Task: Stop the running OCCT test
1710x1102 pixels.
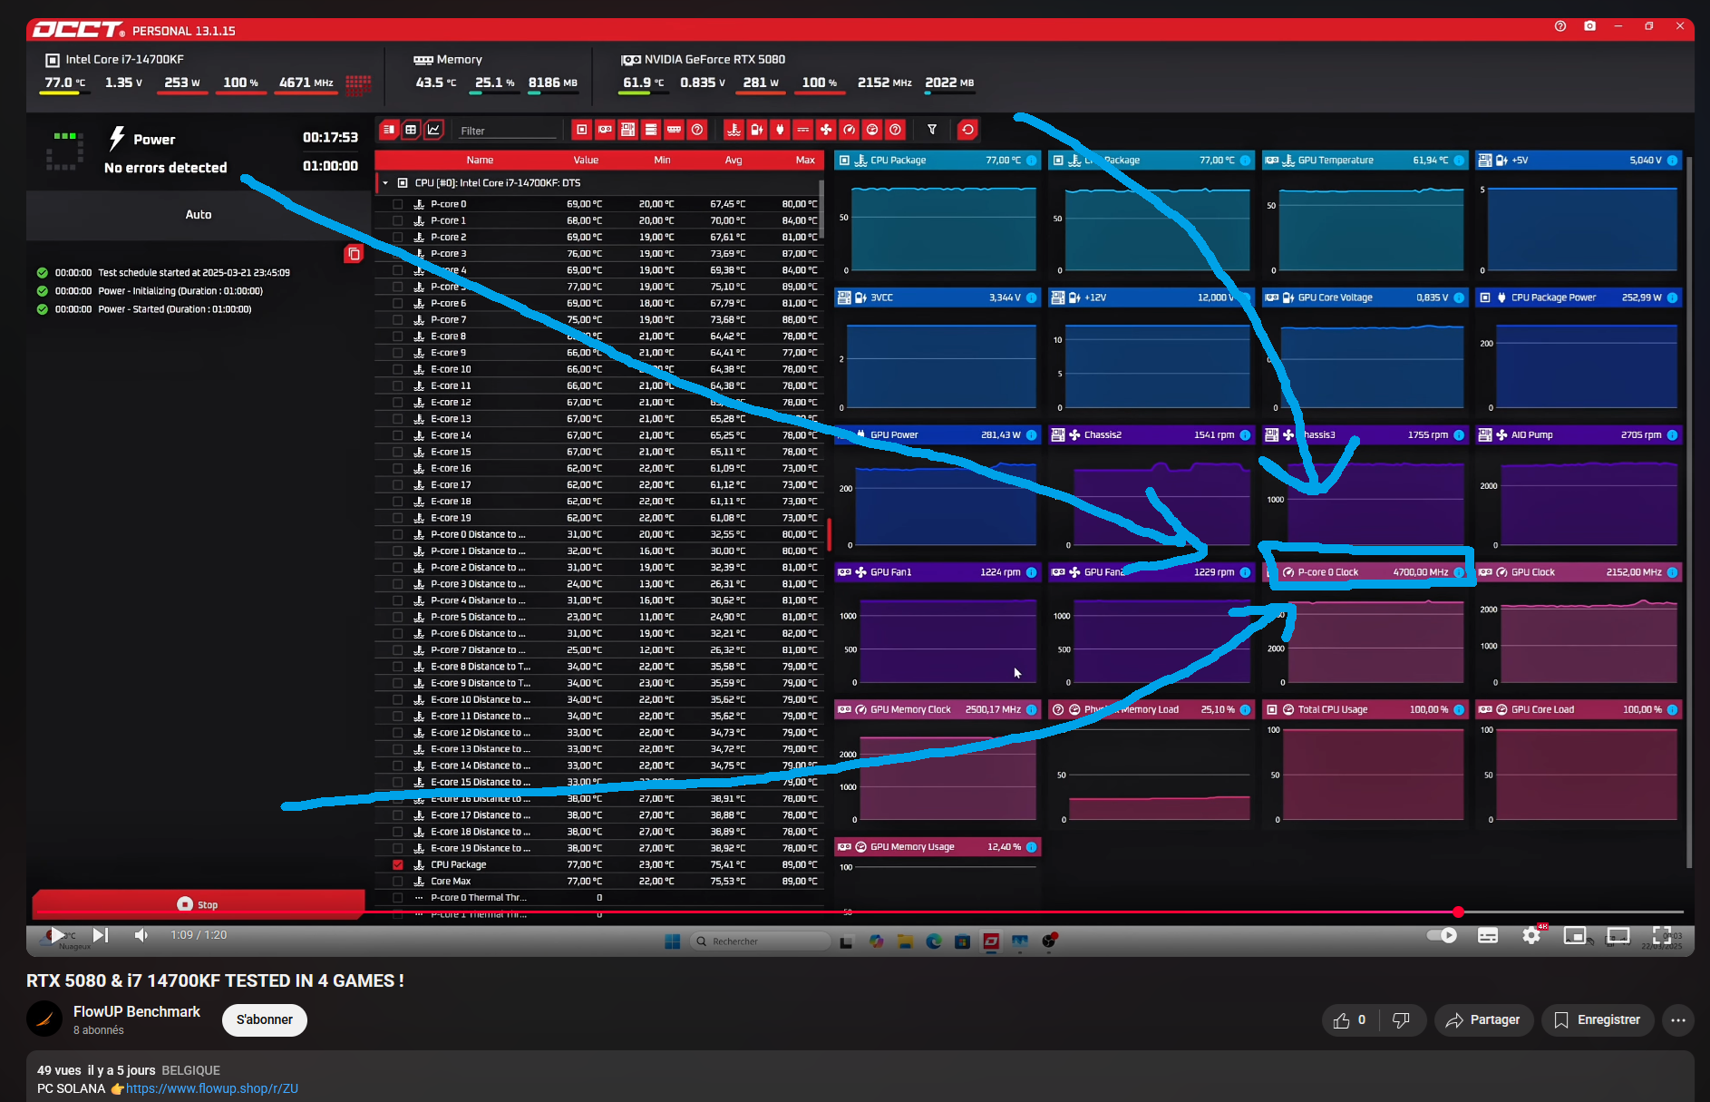Action: tap(199, 904)
